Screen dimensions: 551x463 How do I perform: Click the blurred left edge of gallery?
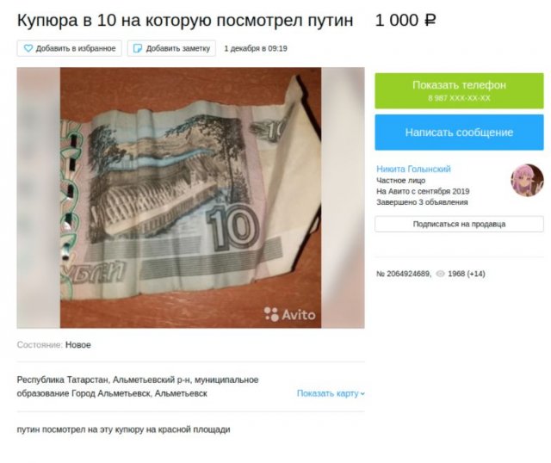click(38, 198)
